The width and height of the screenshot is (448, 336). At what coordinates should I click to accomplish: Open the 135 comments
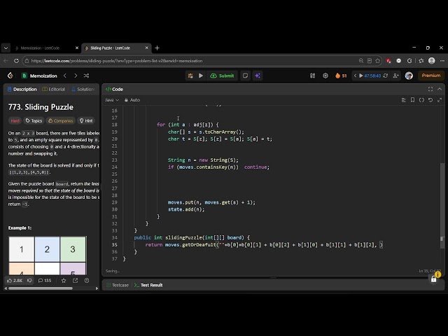tap(45, 281)
